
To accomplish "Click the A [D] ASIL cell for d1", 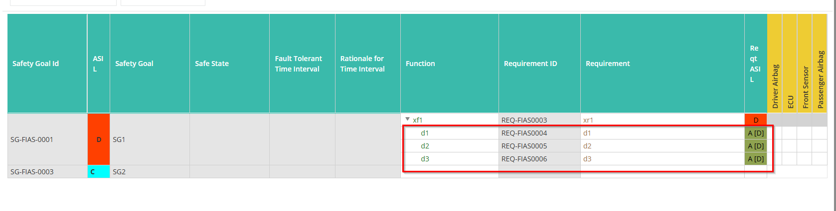I will pos(756,133).
